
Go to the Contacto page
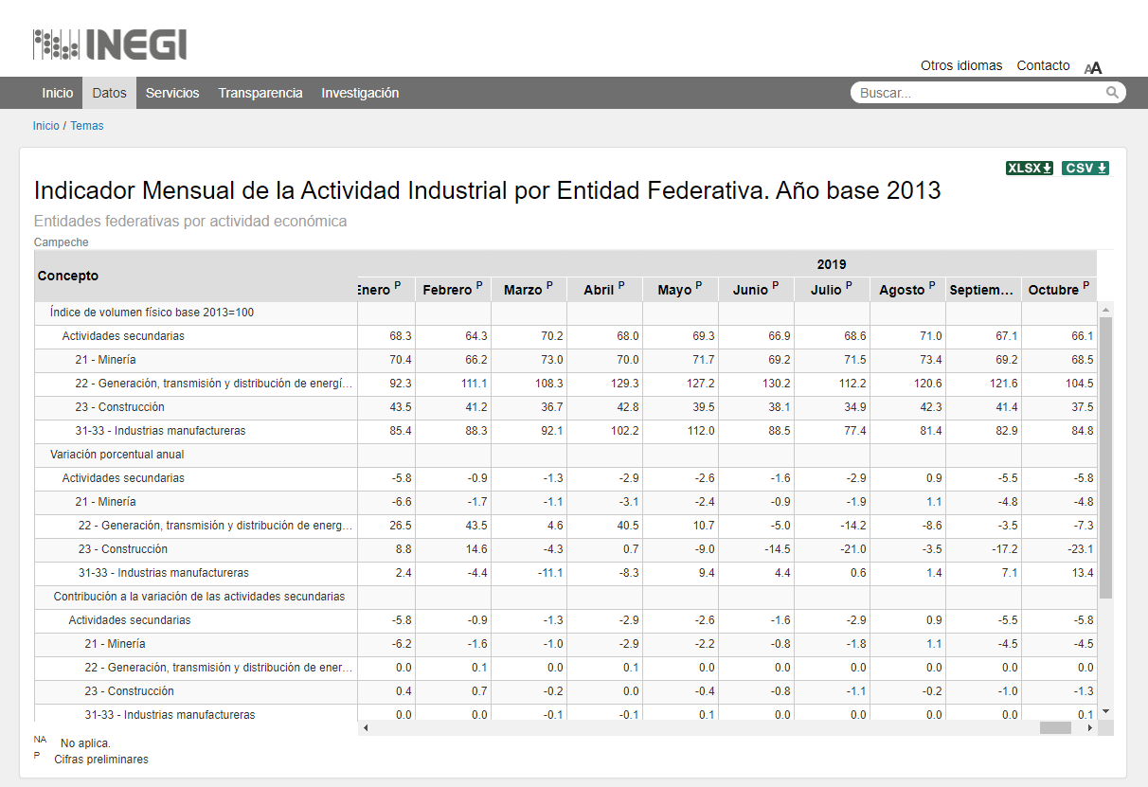click(1044, 65)
